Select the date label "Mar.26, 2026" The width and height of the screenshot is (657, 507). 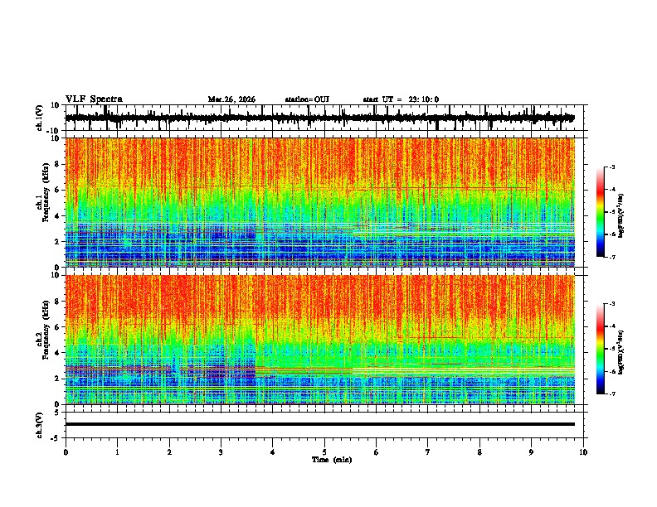tap(231, 99)
